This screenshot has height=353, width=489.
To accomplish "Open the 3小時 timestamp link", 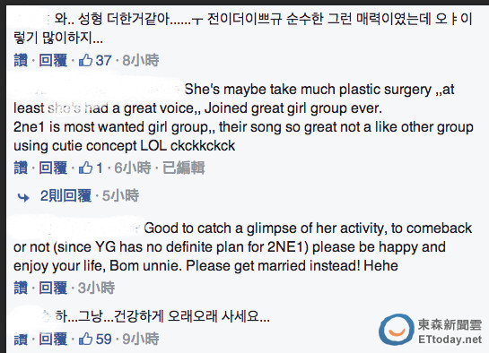I will 96,288.
